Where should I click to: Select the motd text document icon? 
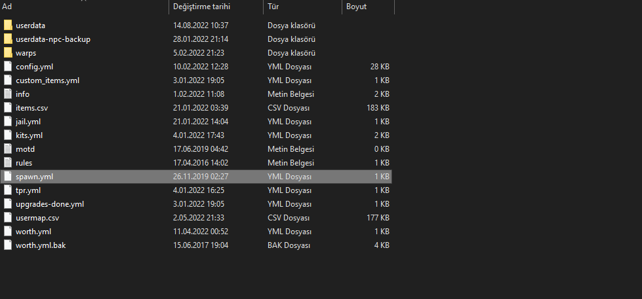[x=8, y=149]
